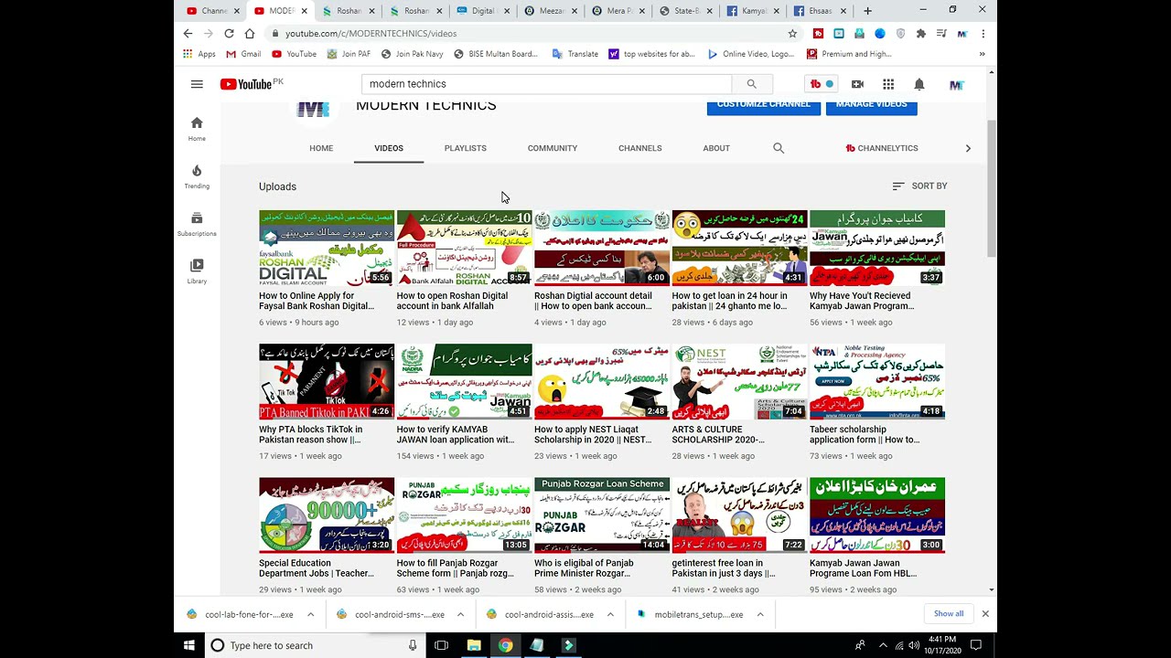Screen dimensions: 1171x658
Task: Click the Windows taskbar search box
Action: point(316,645)
